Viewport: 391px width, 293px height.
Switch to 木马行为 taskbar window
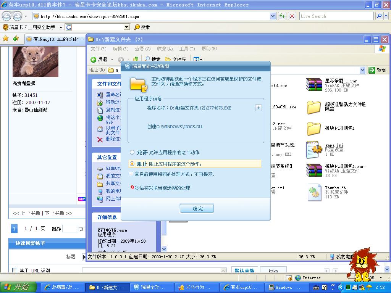pos(197,287)
